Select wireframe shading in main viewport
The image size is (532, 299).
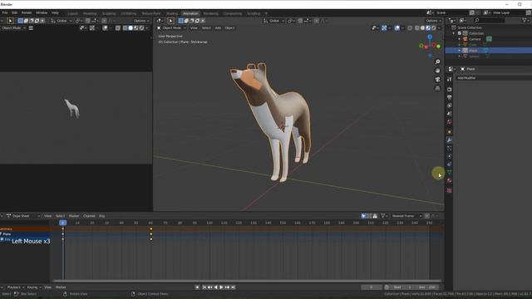(417, 27)
